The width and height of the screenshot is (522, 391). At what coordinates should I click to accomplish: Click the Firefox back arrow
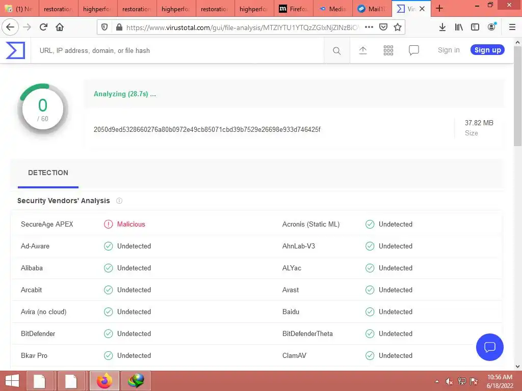point(10,27)
